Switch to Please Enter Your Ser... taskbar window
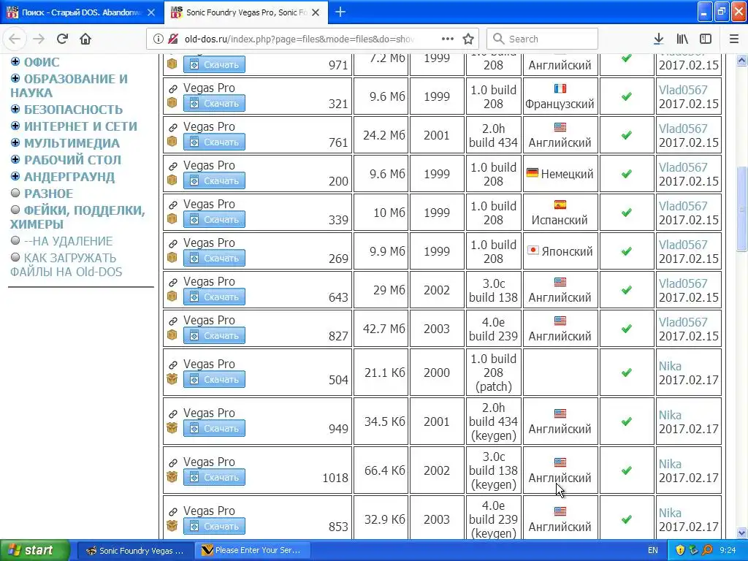748x561 pixels. click(253, 550)
